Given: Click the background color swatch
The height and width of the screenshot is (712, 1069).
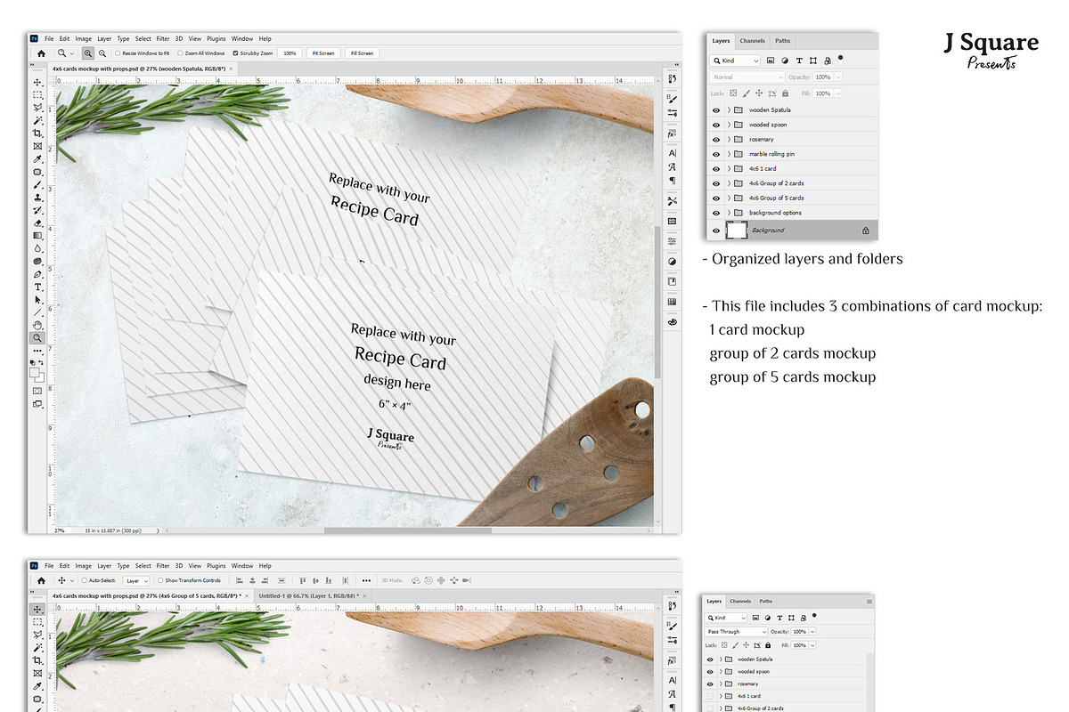Looking at the screenshot, I should [40, 376].
